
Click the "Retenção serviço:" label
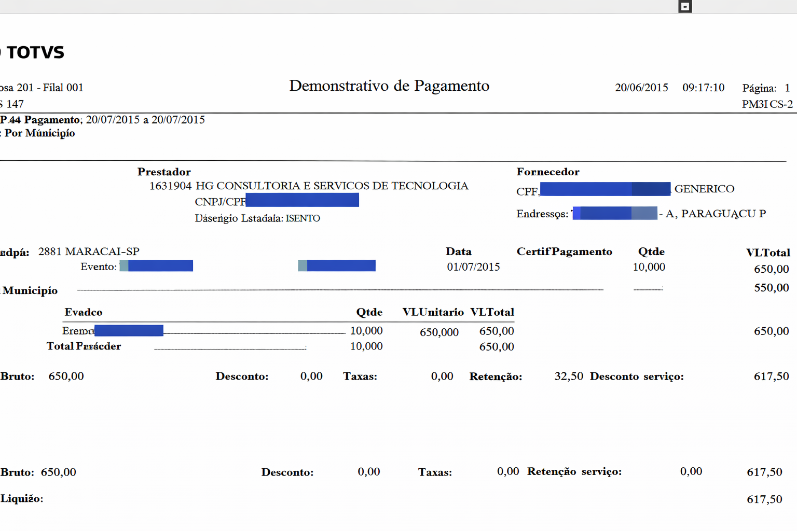point(574,471)
